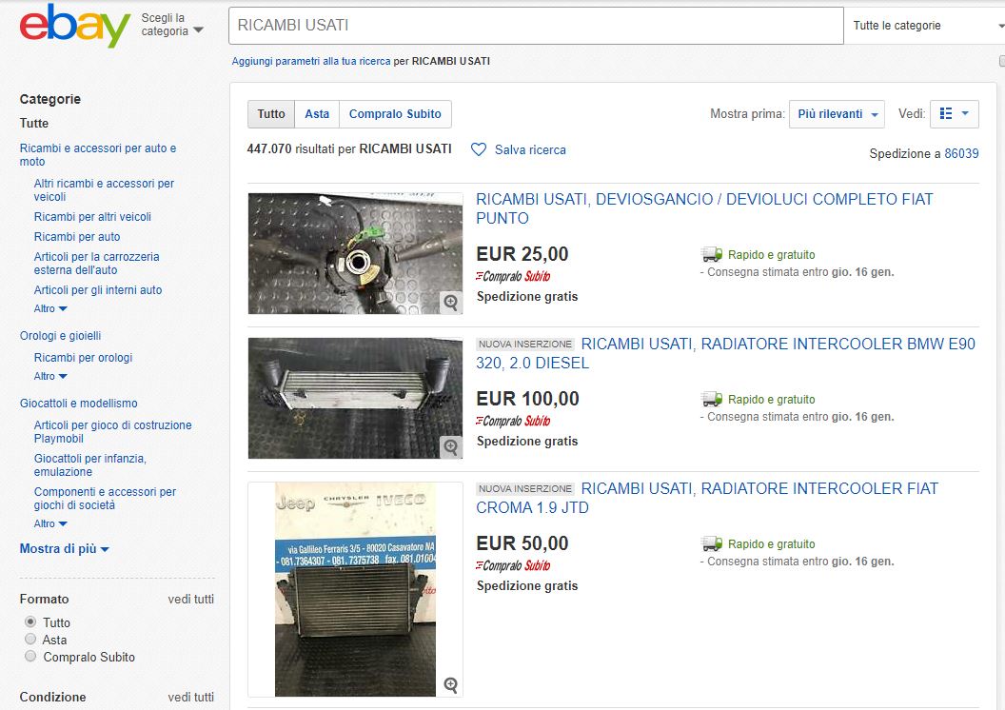Click 447.070 risultati text
This screenshot has height=710, width=1005.
[349, 149]
